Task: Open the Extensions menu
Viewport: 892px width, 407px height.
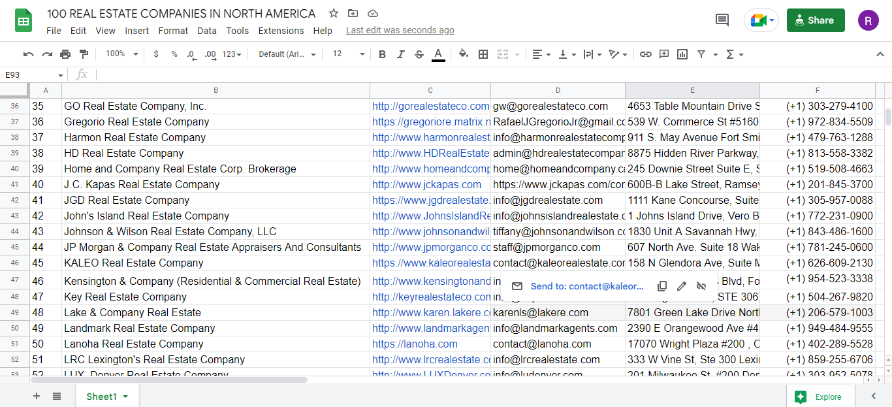Action: [x=281, y=31]
